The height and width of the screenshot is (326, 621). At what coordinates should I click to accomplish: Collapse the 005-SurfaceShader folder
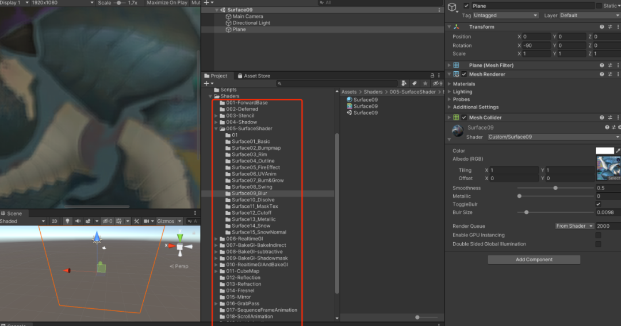click(216, 129)
